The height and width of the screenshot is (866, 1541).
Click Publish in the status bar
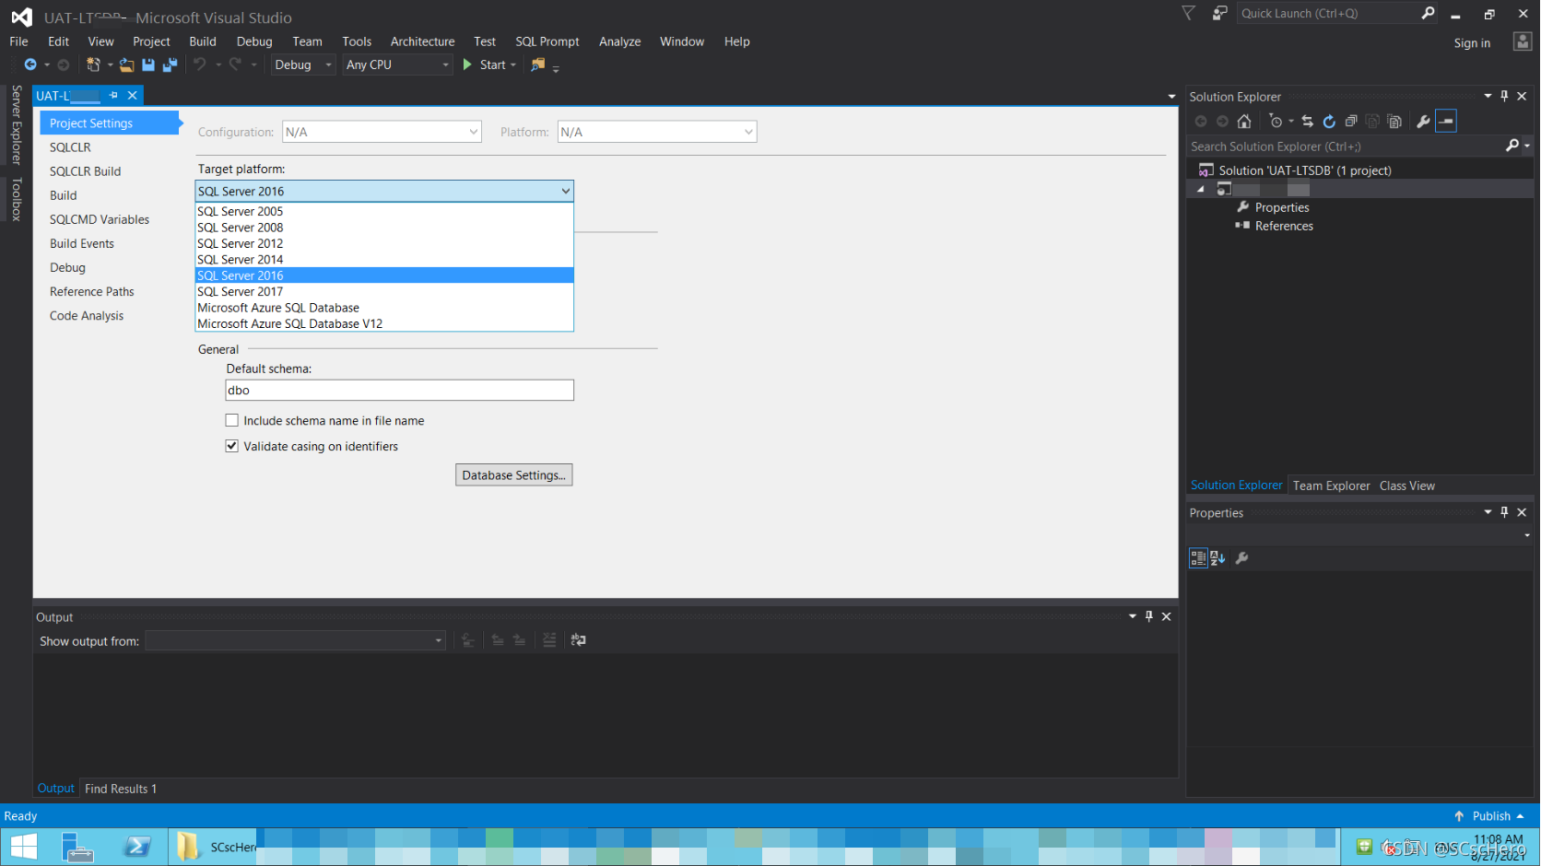coord(1491,816)
